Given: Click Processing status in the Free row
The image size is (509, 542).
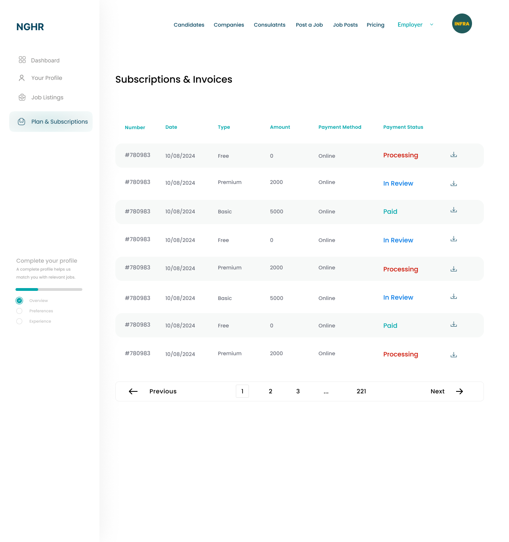Looking at the screenshot, I should (401, 155).
